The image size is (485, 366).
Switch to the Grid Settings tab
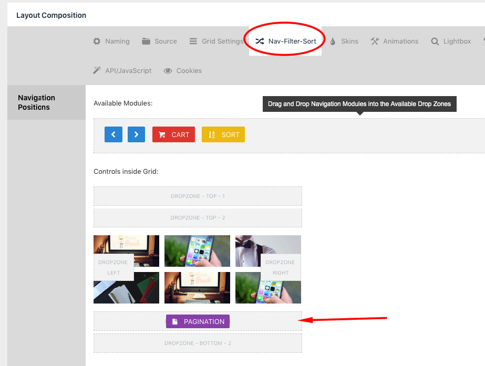216,41
